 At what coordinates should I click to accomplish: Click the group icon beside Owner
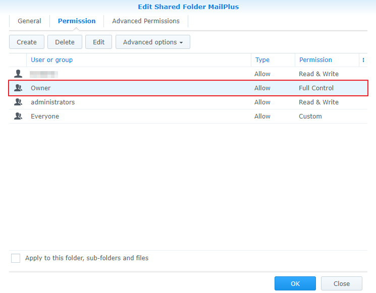18,88
